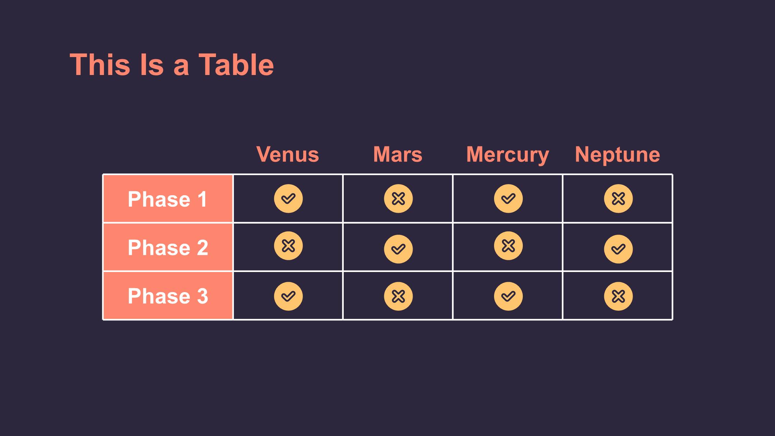
Task: Click the Phase 3 row header cell
Action: coord(168,296)
